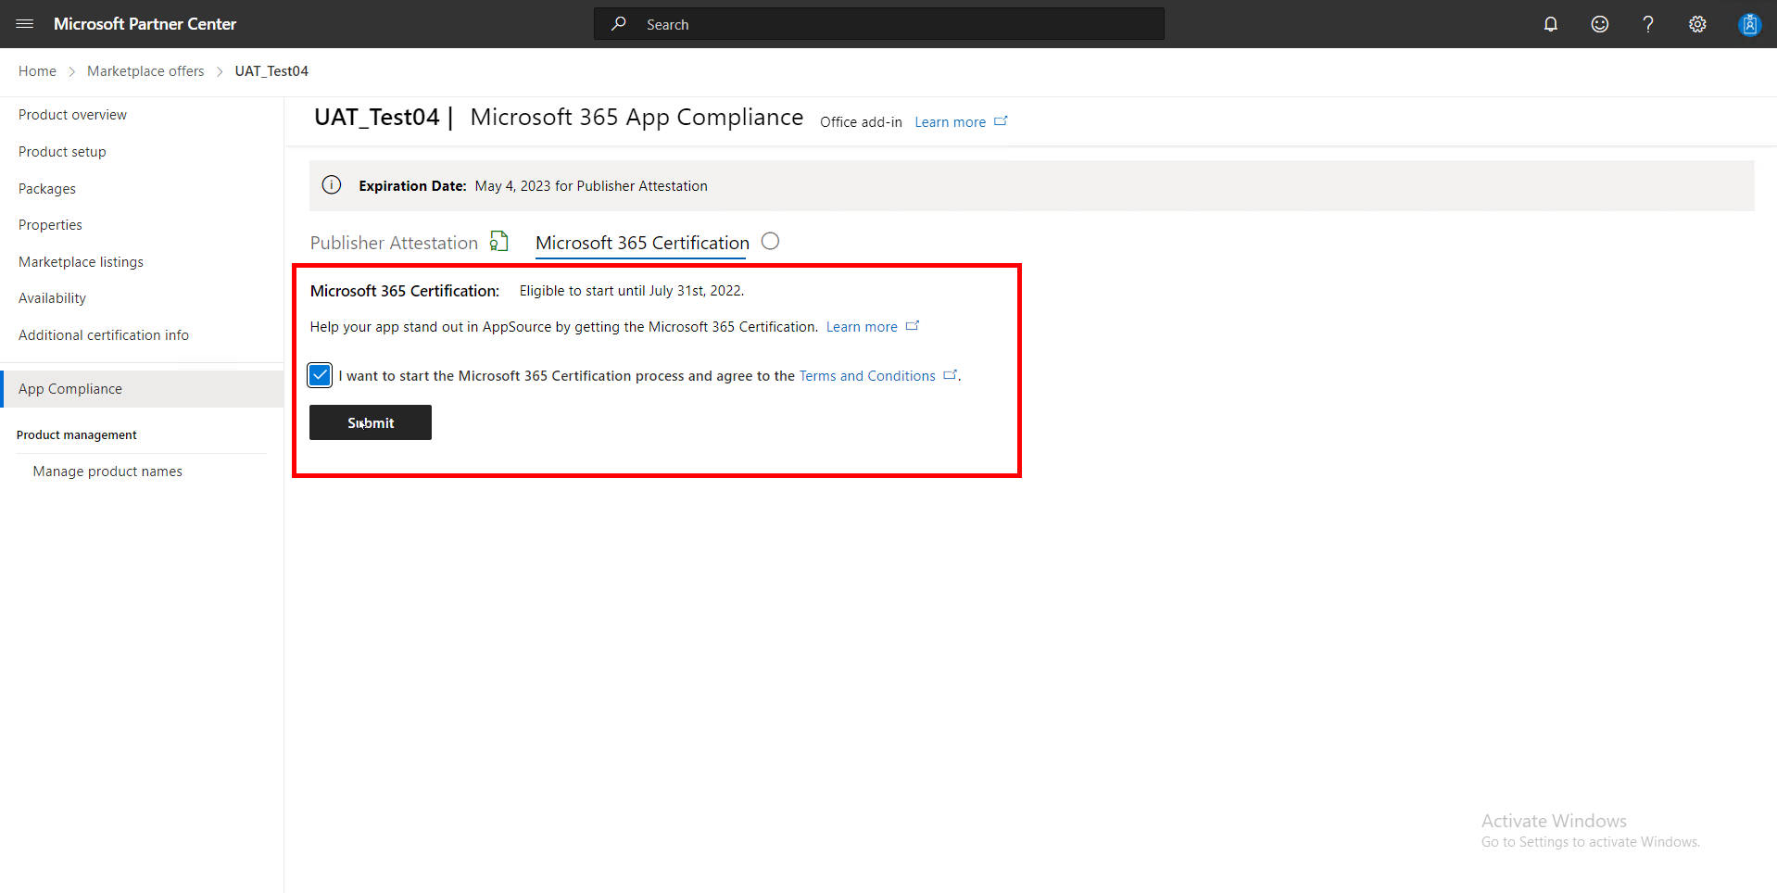This screenshot has height=893, width=1777.
Task: Open Product overview in the sidebar
Action: coord(72,115)
